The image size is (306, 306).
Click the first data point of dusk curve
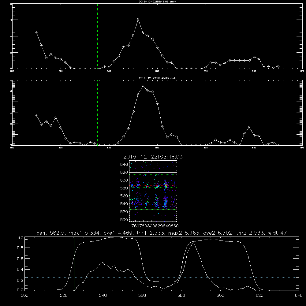(36, 116)
